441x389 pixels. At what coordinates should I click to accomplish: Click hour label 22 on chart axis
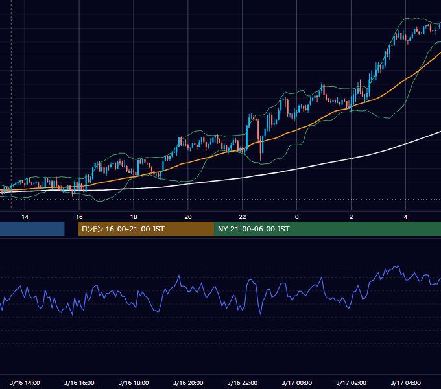[242, 217]
